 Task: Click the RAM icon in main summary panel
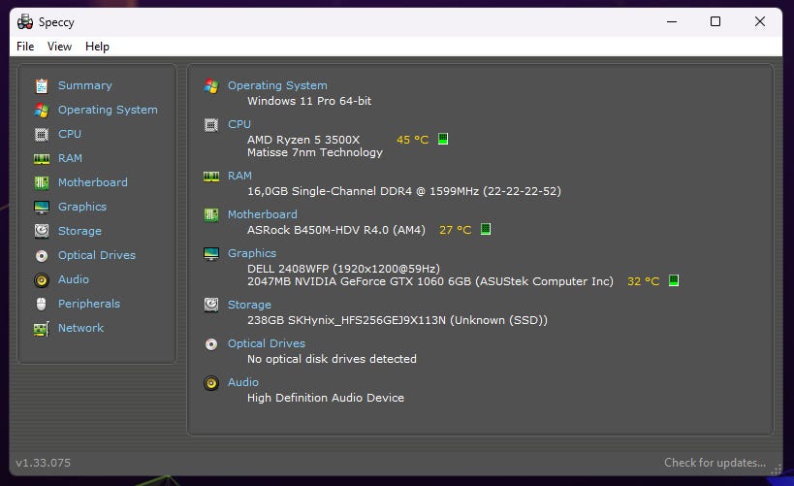coord(211,177)
